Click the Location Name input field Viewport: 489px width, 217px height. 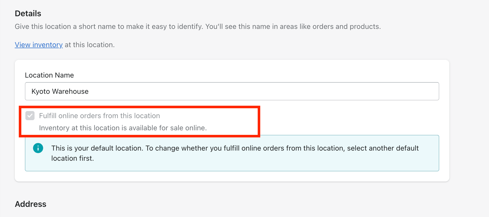pyautogui.click(x=232, y=91)
